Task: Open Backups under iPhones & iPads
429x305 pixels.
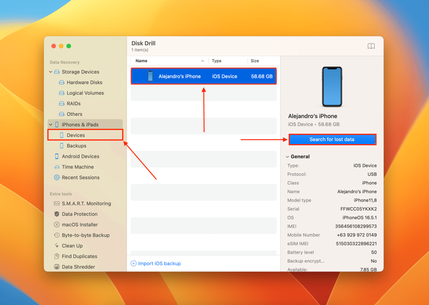Action: coord(77,146)
